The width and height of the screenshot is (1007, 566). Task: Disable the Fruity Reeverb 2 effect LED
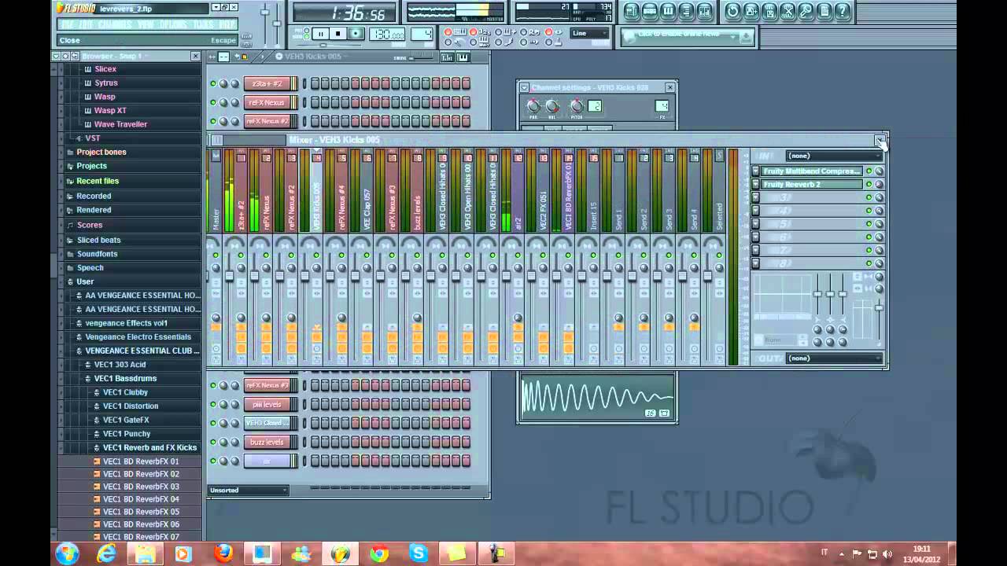[x=869, y=185]
